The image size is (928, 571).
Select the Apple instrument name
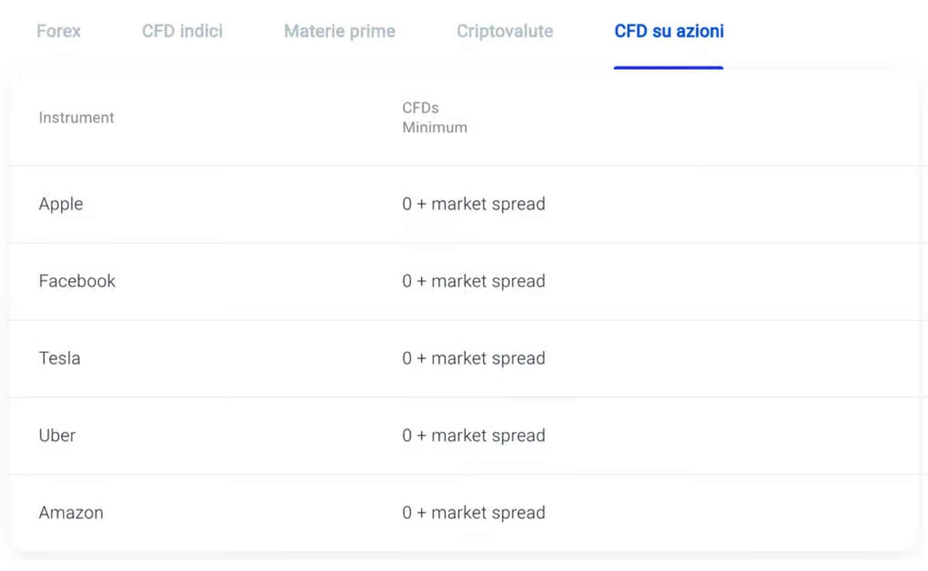(61, 204)
